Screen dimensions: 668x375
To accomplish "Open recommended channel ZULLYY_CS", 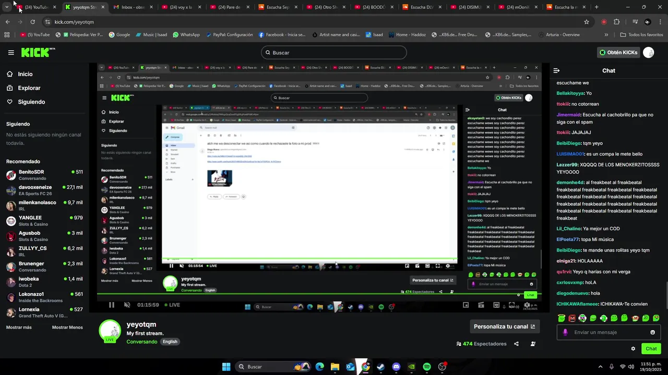I will tap(44, 252).
